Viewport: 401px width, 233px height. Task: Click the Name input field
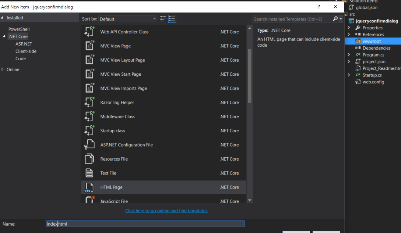tap(145, 224)
